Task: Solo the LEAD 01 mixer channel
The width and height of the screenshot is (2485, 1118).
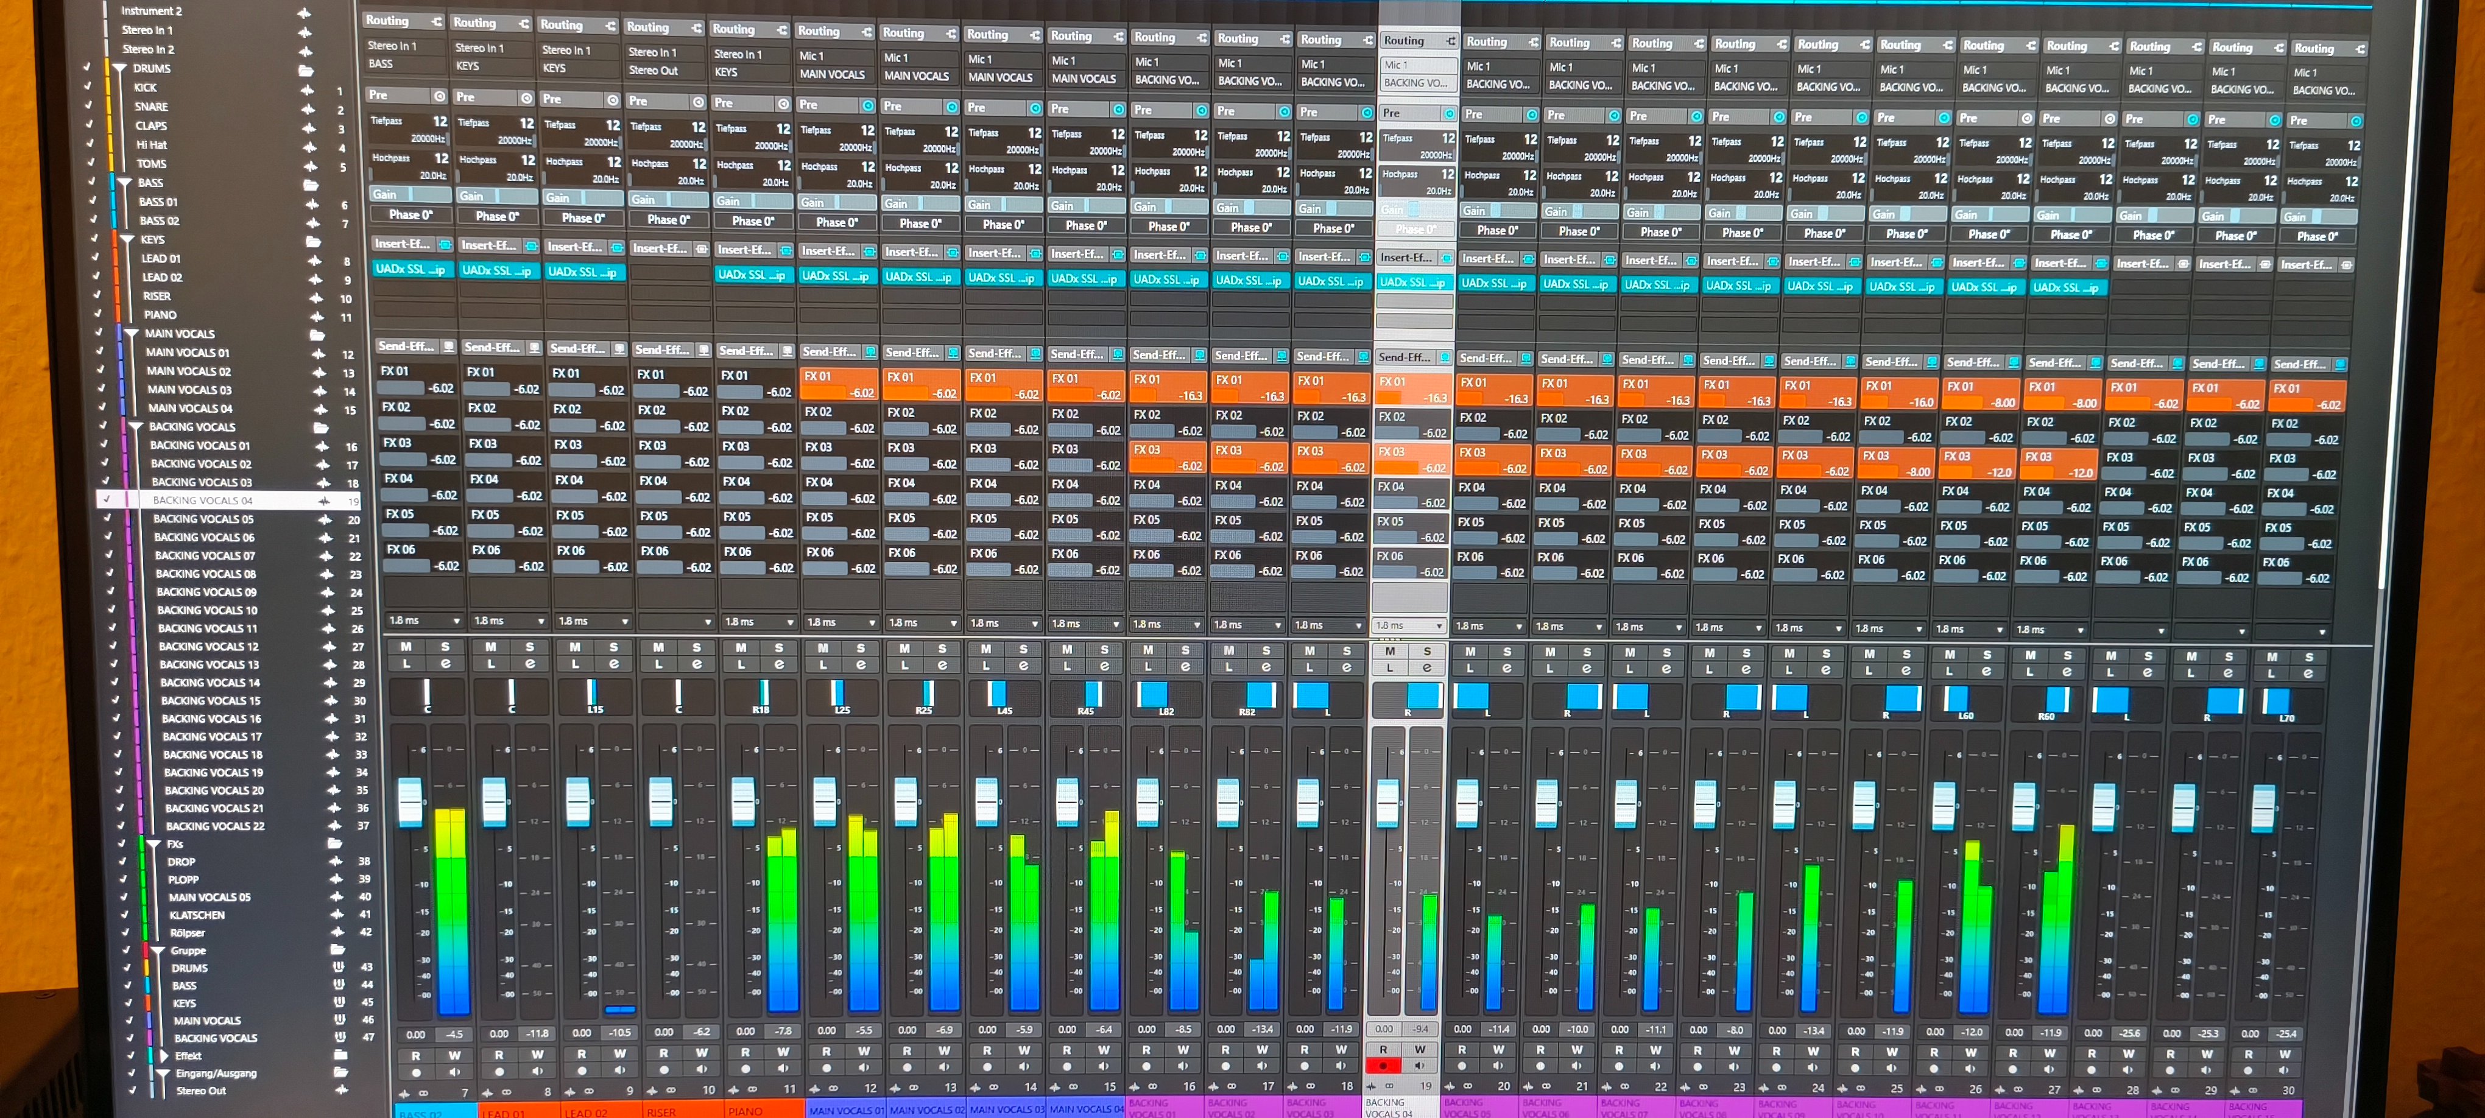Action: tap(530, 646)
